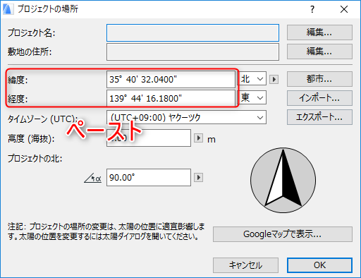Click the angle α icon for project north
Screen dimensions: 361x278
(x=93, y=178)
